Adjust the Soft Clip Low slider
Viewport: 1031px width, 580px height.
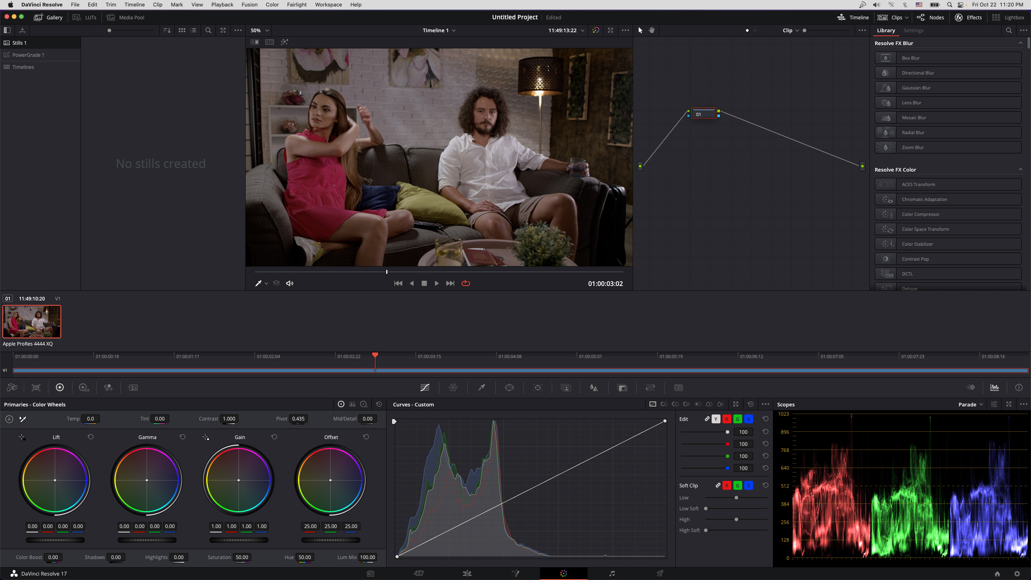click(x=736, y=498)
